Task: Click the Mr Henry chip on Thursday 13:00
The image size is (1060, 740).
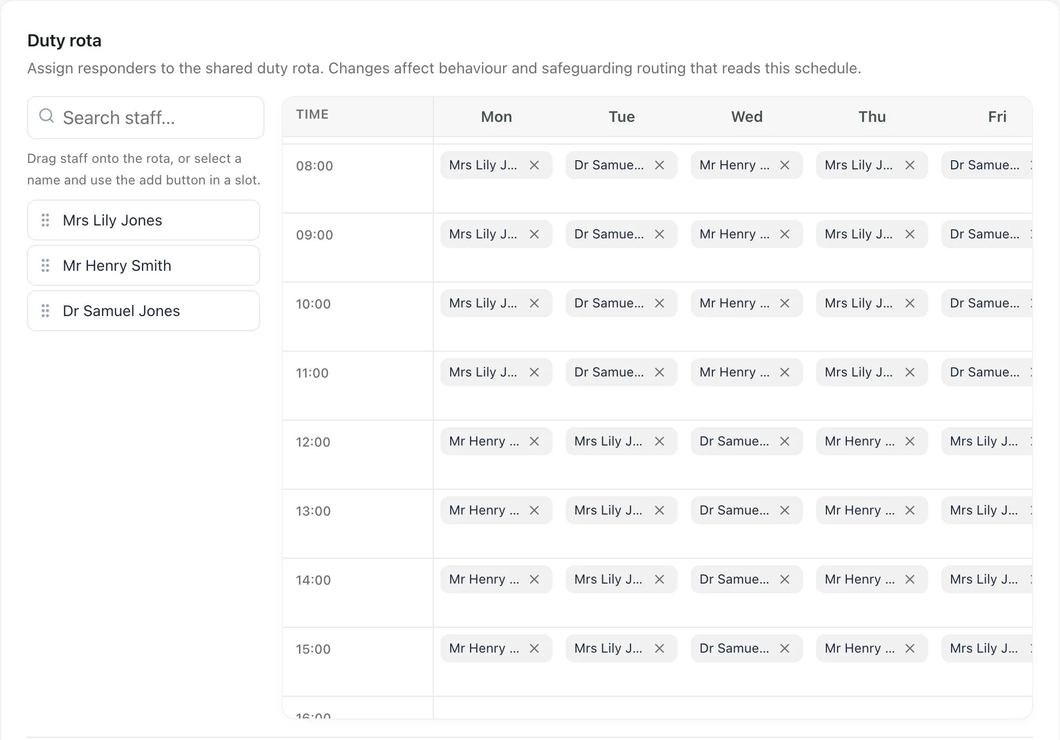Action: click(x=872, y=510)
